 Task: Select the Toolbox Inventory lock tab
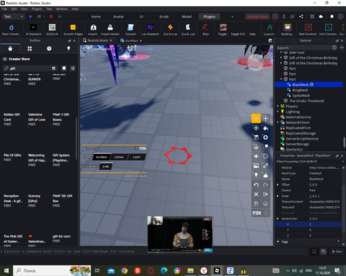pyautogui.click(x=10, y=48)
